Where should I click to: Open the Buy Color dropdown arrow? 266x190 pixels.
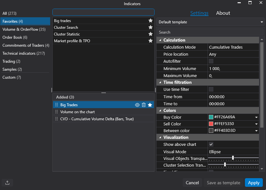click(256, 117)
